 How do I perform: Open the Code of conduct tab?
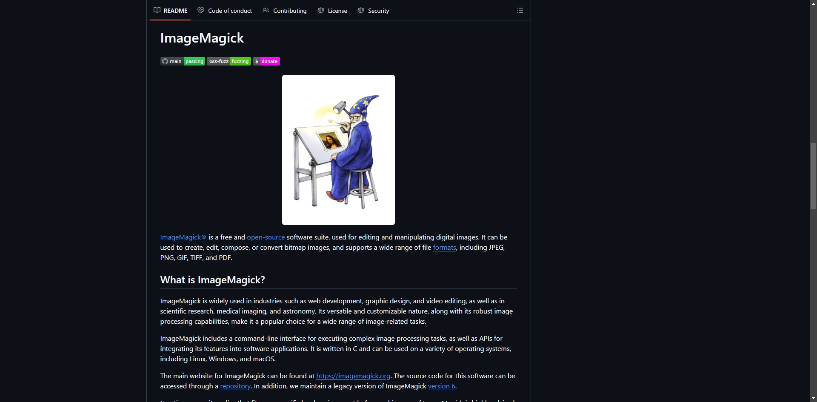point(225,10)
